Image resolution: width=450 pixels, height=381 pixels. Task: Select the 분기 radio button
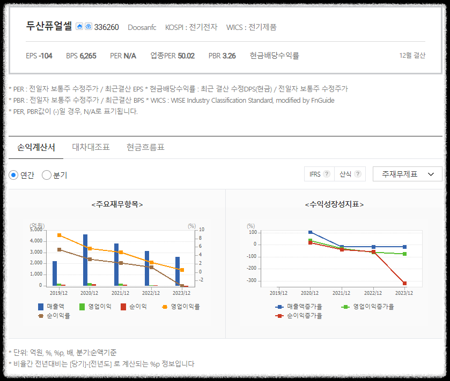pos(47,175)
